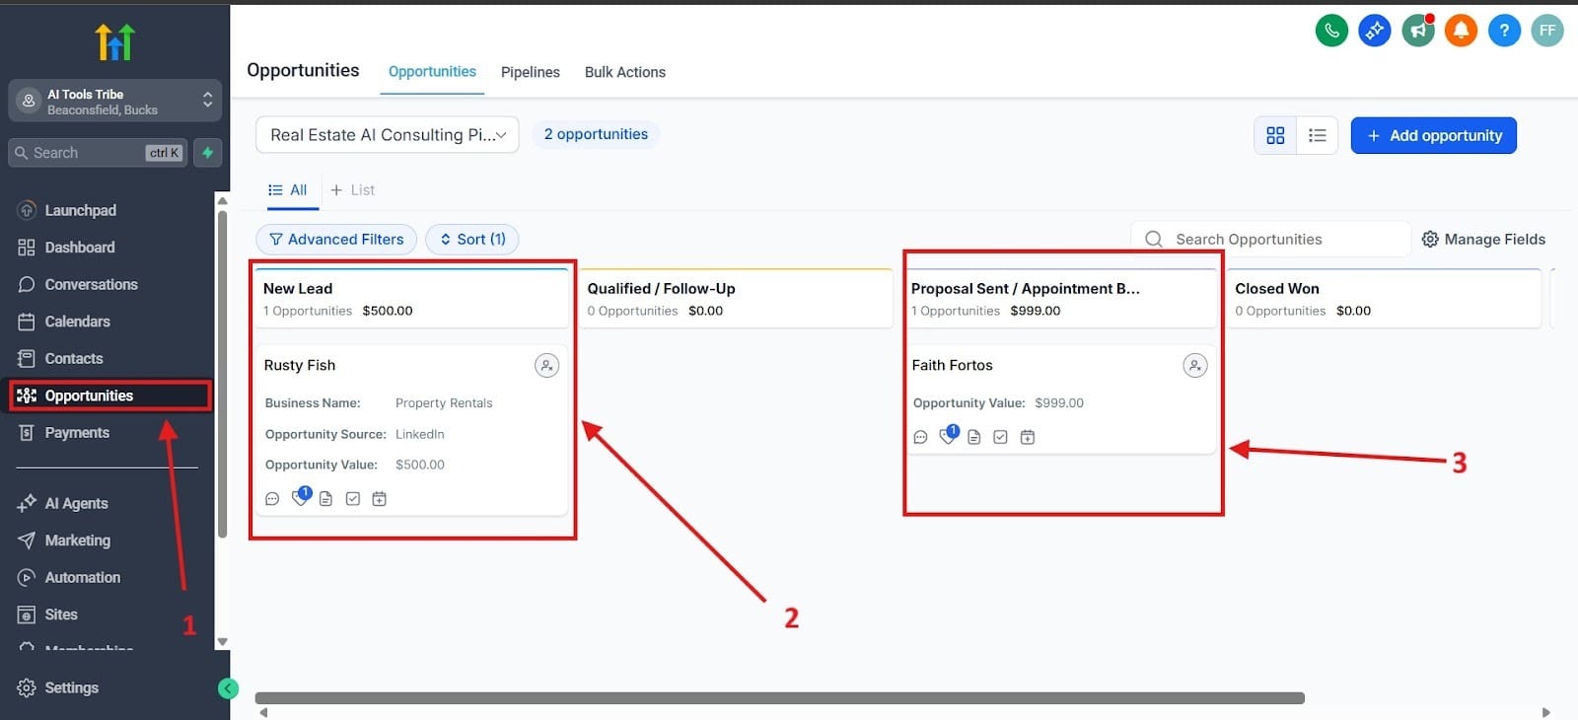This screenshot has width=1578, height=720.
Task: Click the Add opportunity button
Action: 1433,136
